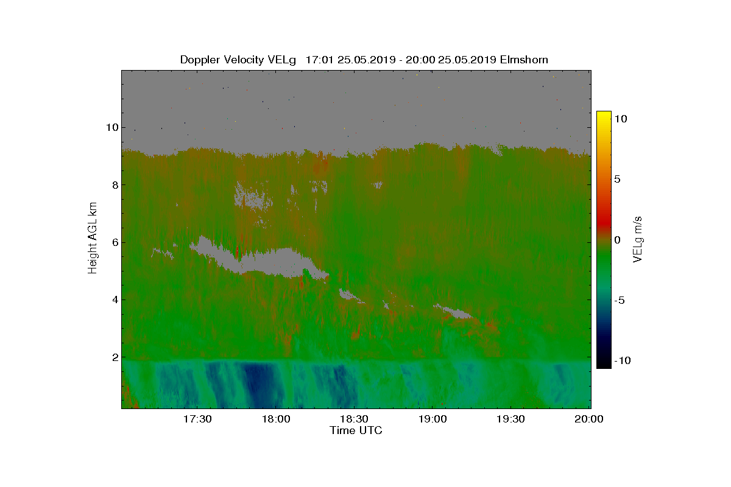Click the "18:00" time tick label
Image resolution: width=731 pixels, height=487 pixels.
tap(276, 419)
